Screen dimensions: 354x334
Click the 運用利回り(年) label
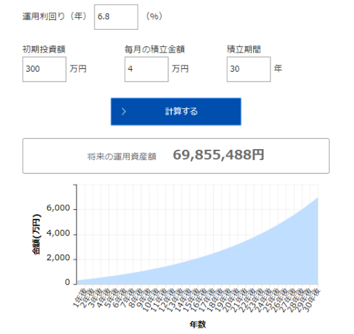(x=55, y=17)
